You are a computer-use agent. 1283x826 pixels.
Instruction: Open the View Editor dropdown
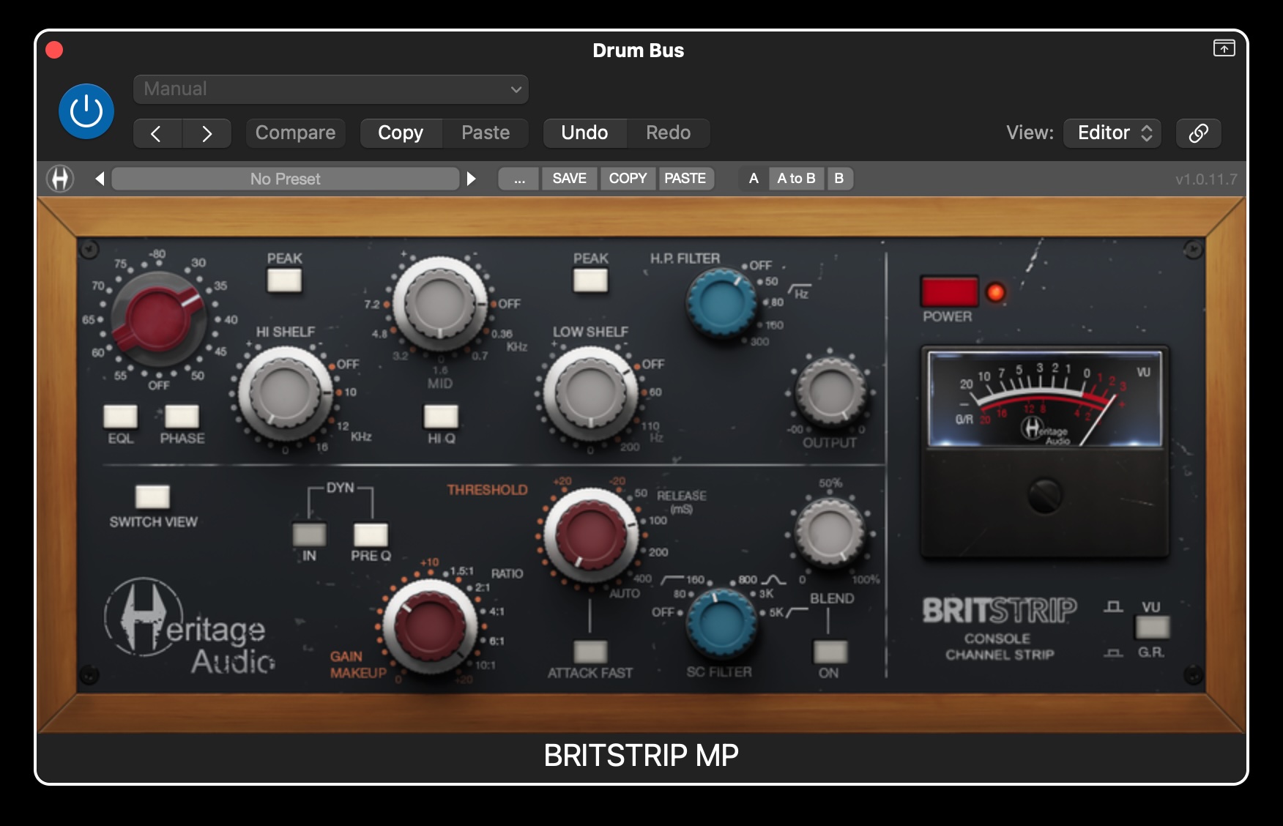pos(1112,133)
